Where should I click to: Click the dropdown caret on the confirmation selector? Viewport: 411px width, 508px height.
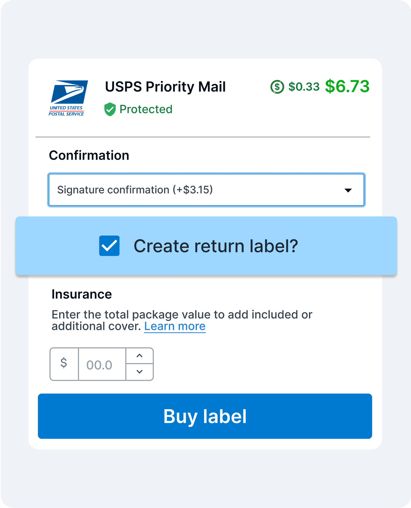[349, 190]
